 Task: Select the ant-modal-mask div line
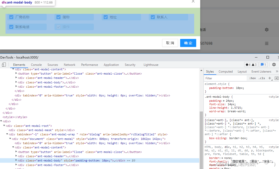42,130
